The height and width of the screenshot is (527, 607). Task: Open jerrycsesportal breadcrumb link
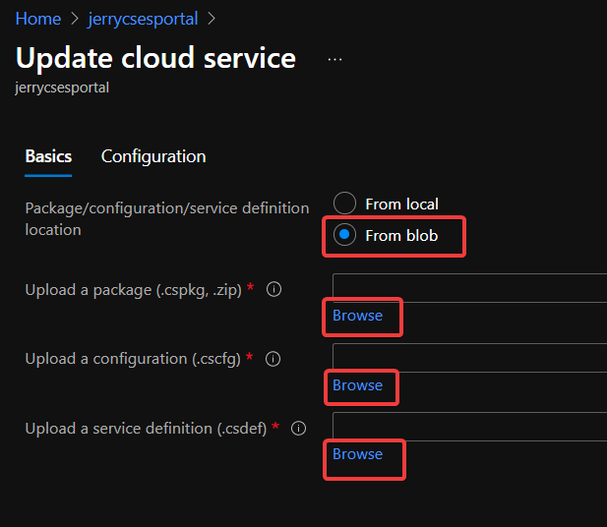[x=143, y=19]
